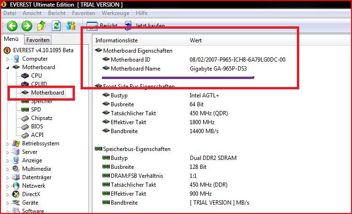Open the Bericht menu
352x214 pixels.
57,13
